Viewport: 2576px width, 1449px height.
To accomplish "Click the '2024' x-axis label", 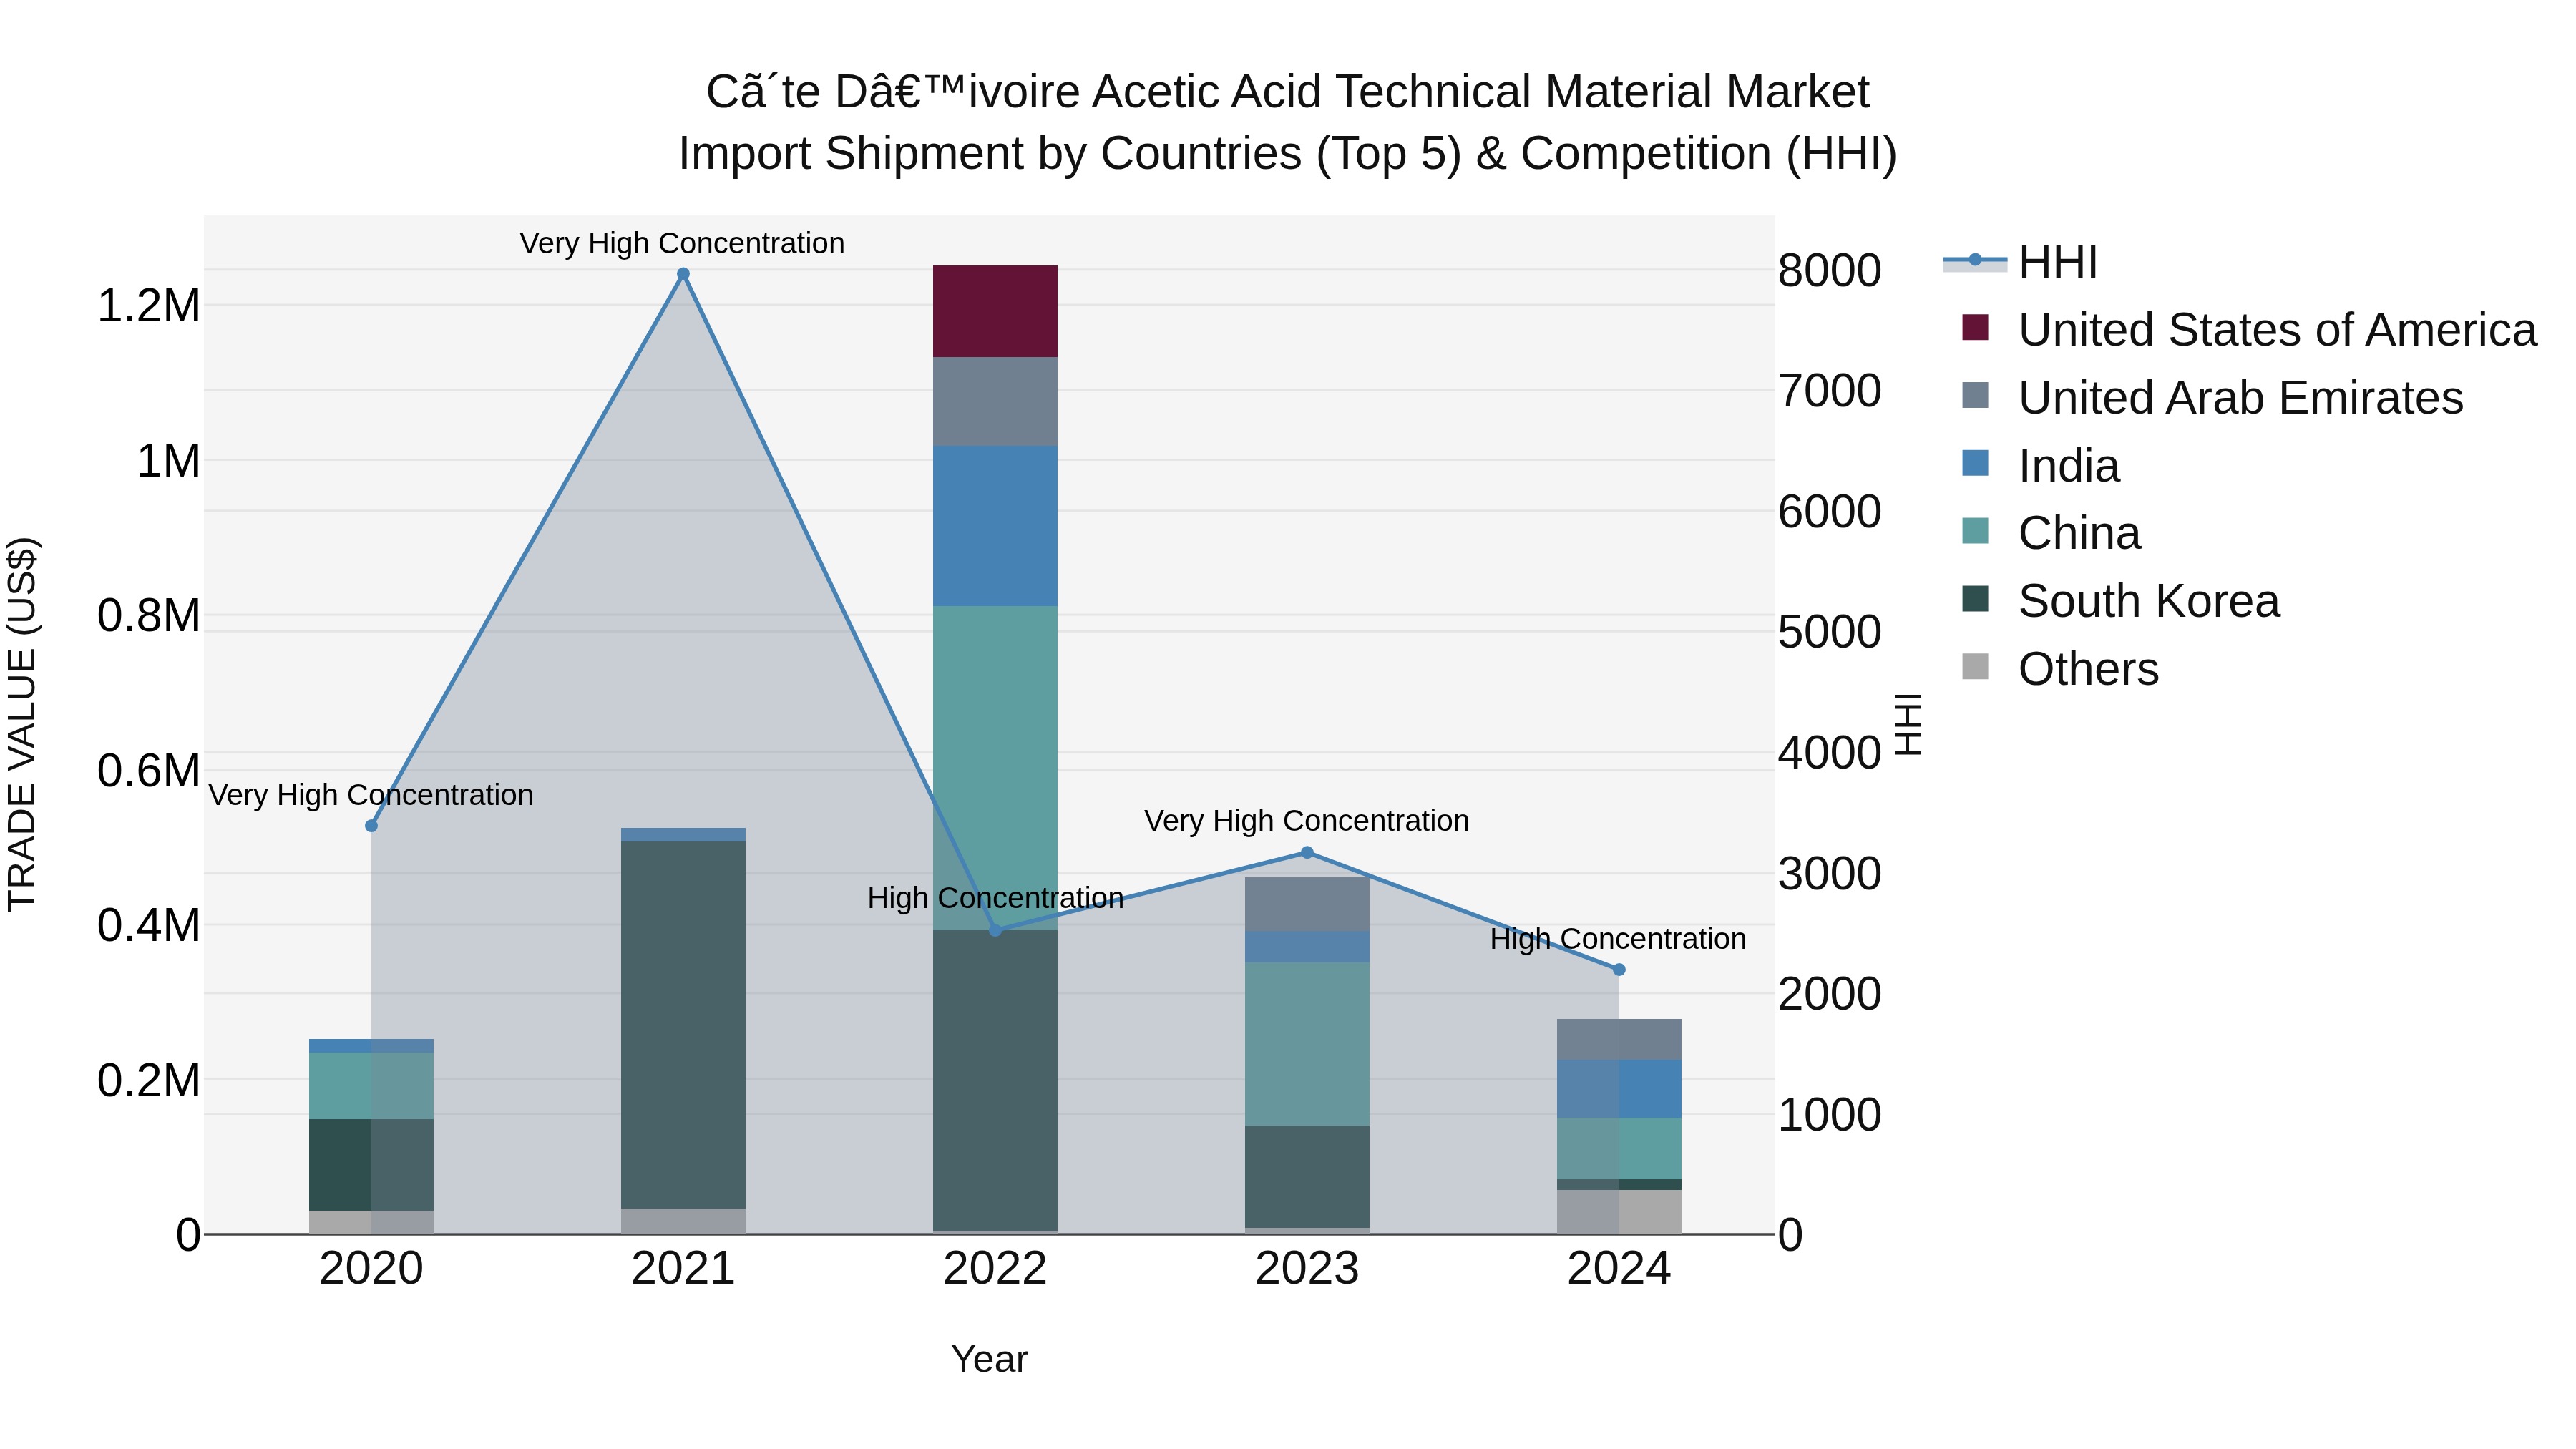I will 1619,1269.
